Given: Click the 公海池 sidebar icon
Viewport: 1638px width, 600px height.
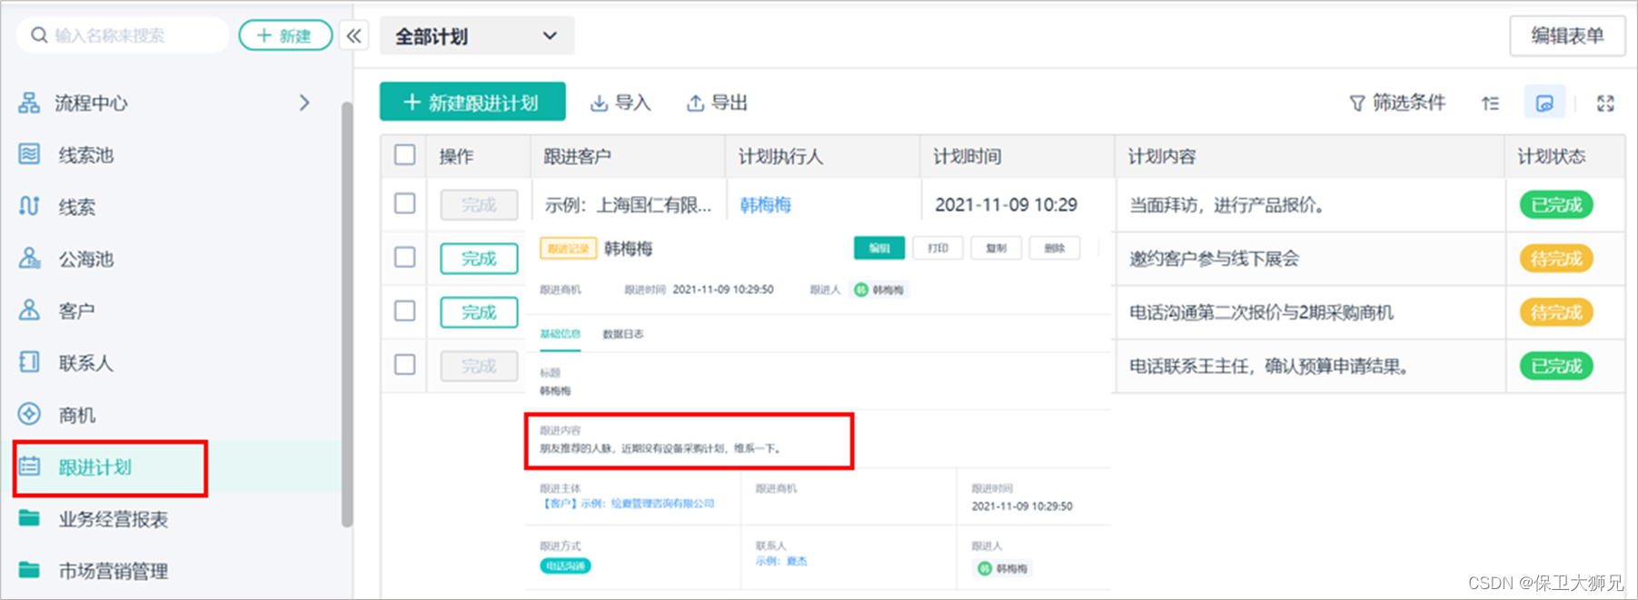Looking at the screenshot, I should coord(29,259).
